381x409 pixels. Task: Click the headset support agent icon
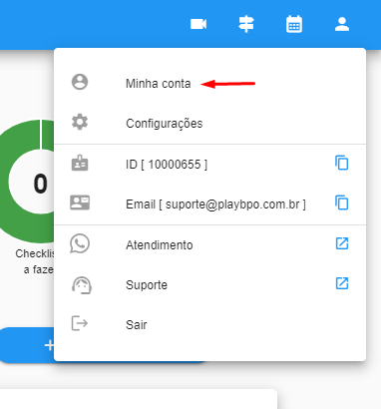(82, 285)
